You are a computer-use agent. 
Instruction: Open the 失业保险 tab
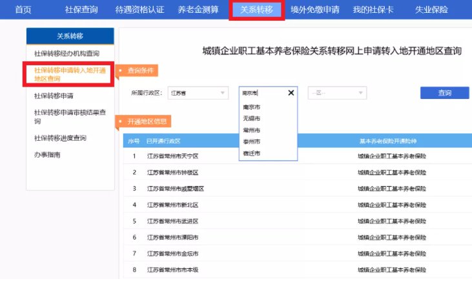tap(433, 10)
